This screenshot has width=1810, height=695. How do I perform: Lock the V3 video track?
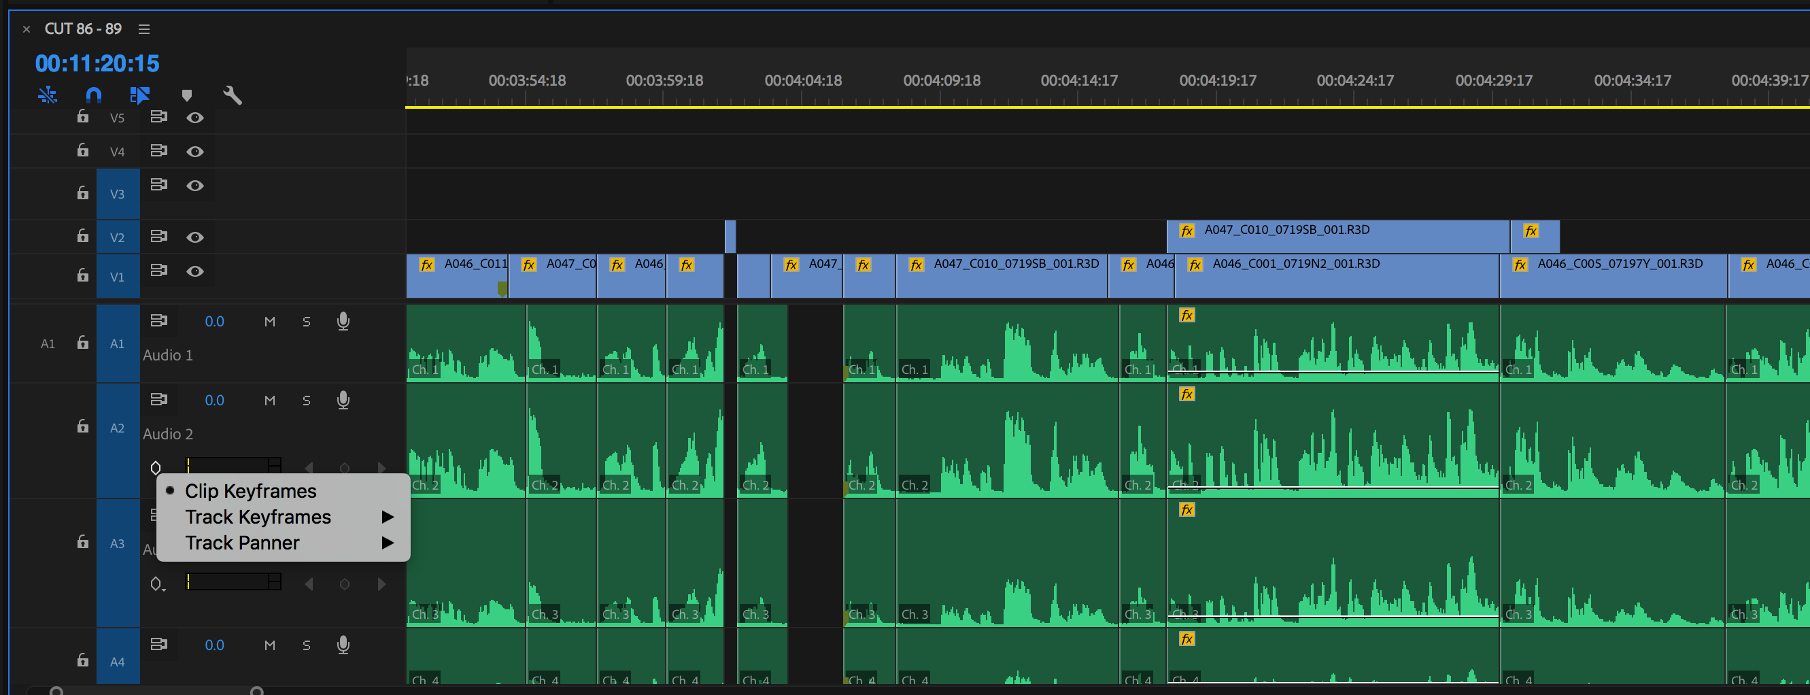point(83,192)
